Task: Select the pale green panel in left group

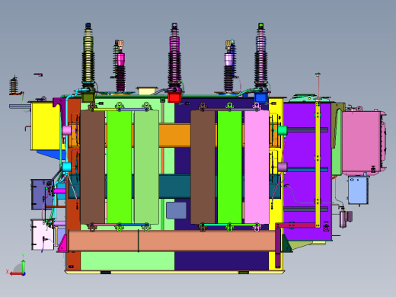Action: click(146, 167)
